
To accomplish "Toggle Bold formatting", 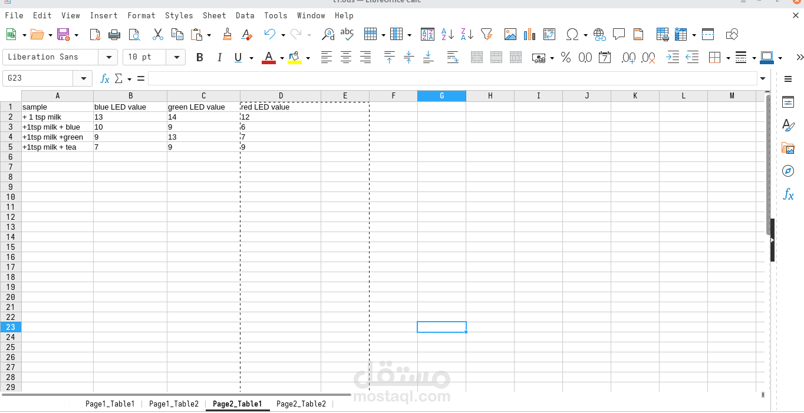I will pyautogui.click(x=200, y=57).
